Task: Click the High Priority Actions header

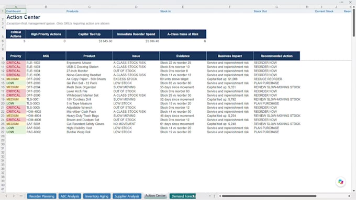Action: [46, 34]
